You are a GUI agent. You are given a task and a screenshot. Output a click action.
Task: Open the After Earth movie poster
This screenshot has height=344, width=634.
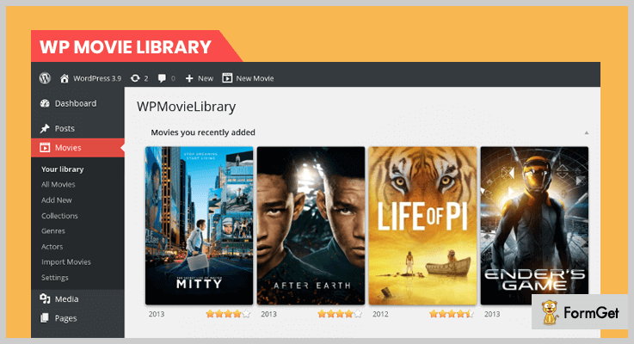tap(311, 225)
